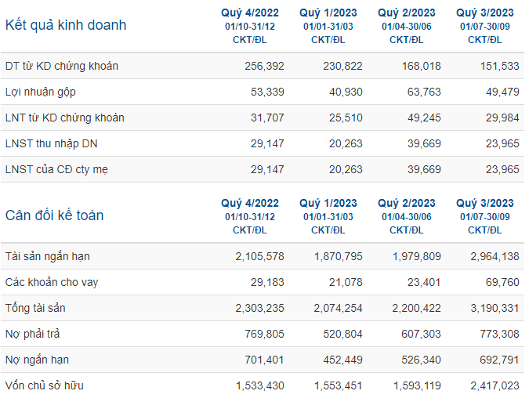
Task: Click the DT từ KD chứng khoán row
Action: (263, 66)
